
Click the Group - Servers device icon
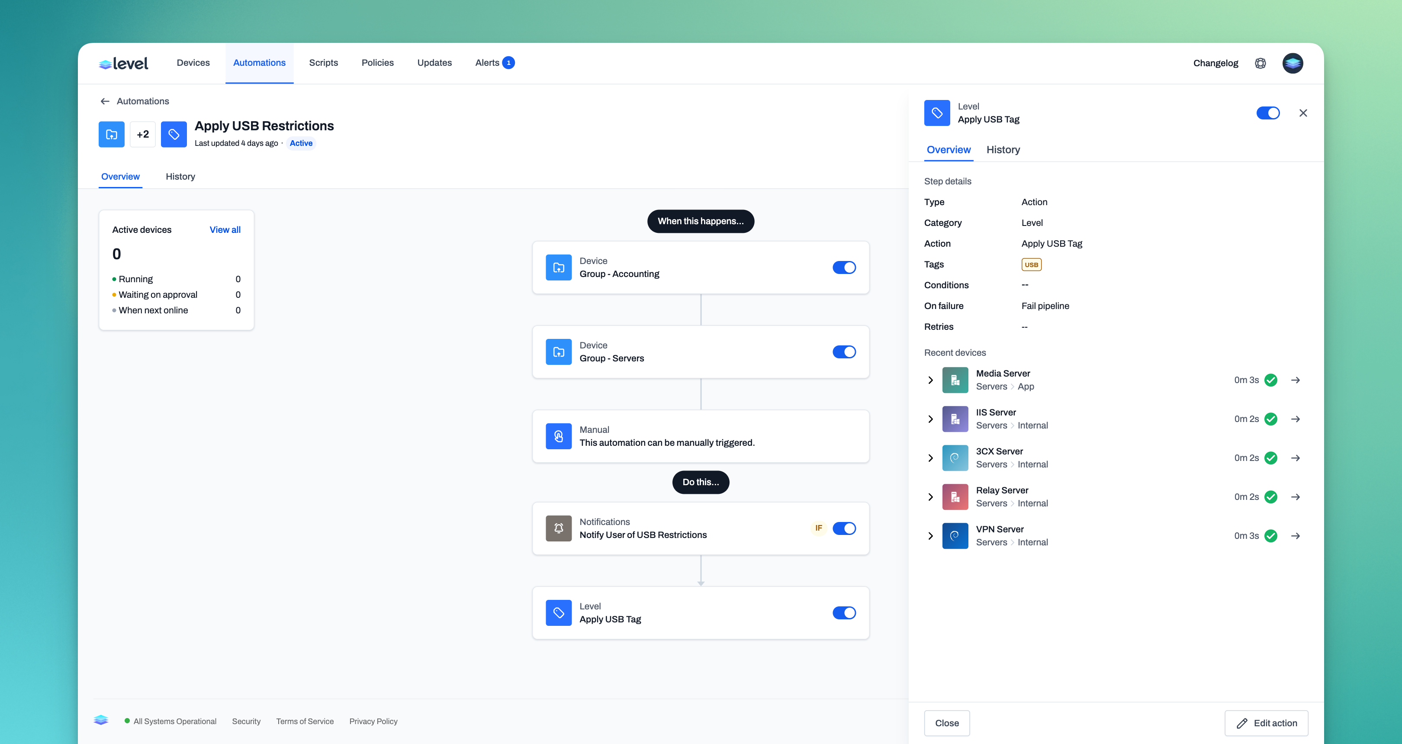pos(558,351)
